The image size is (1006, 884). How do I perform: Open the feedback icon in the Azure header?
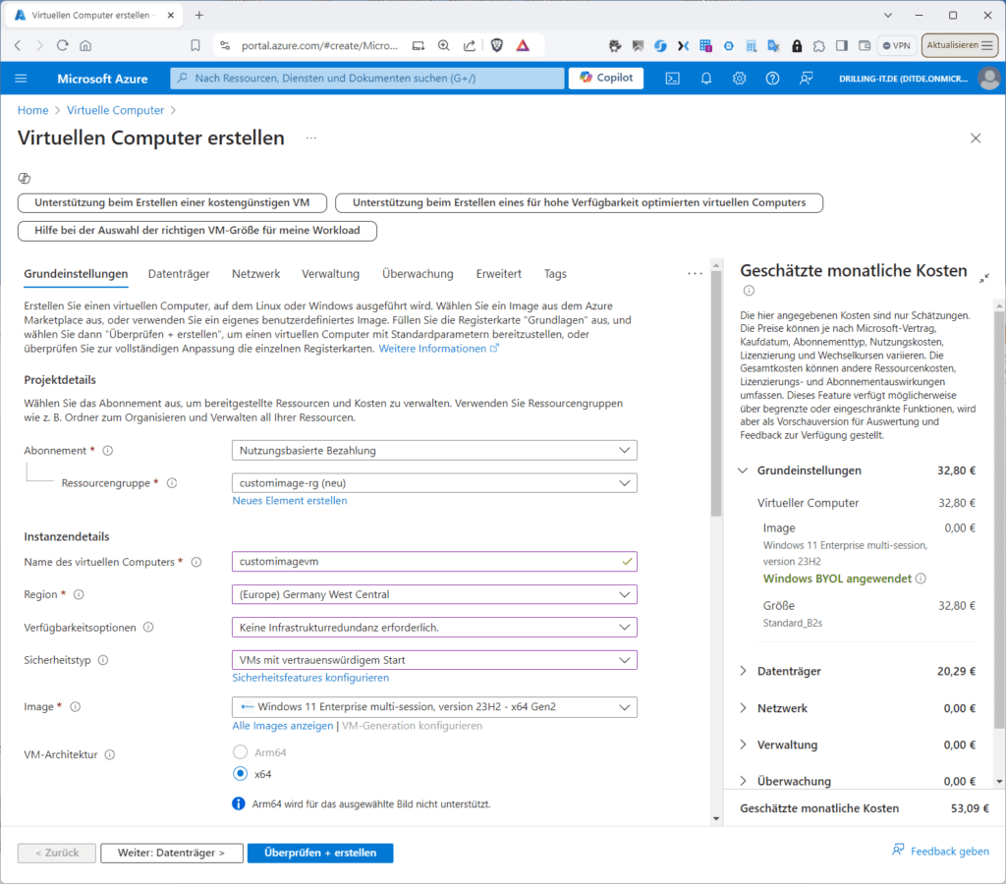(x=806, y=79)
